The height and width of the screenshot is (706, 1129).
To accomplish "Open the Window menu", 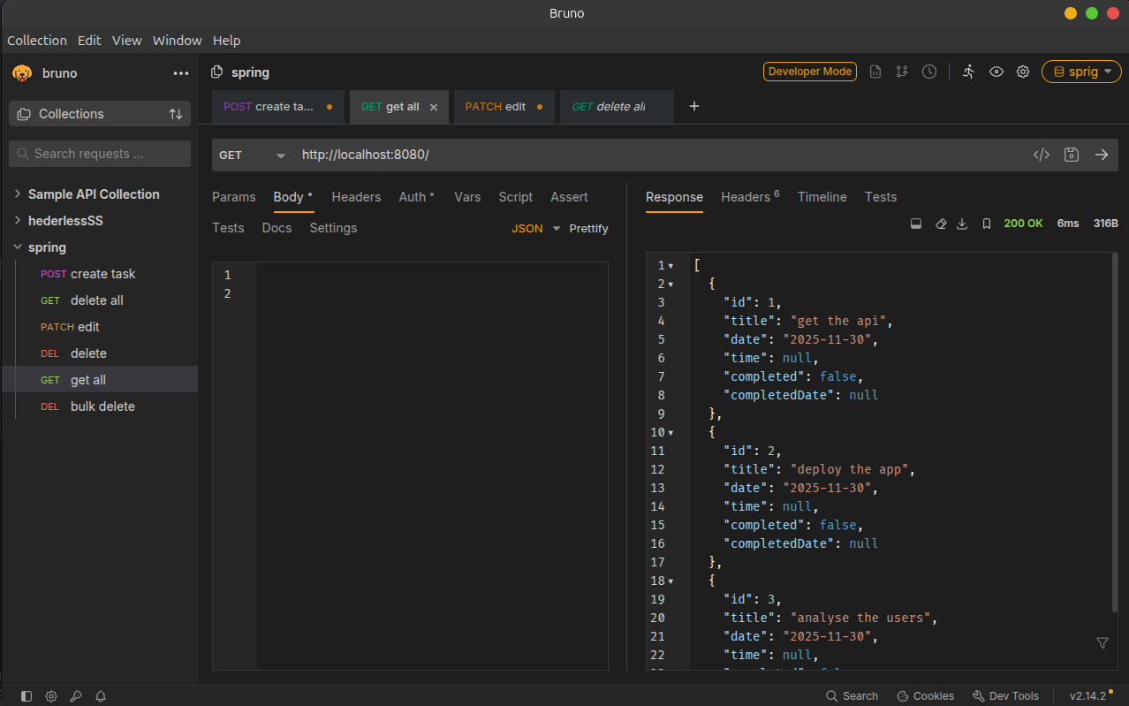I will (x=177, y=41).
